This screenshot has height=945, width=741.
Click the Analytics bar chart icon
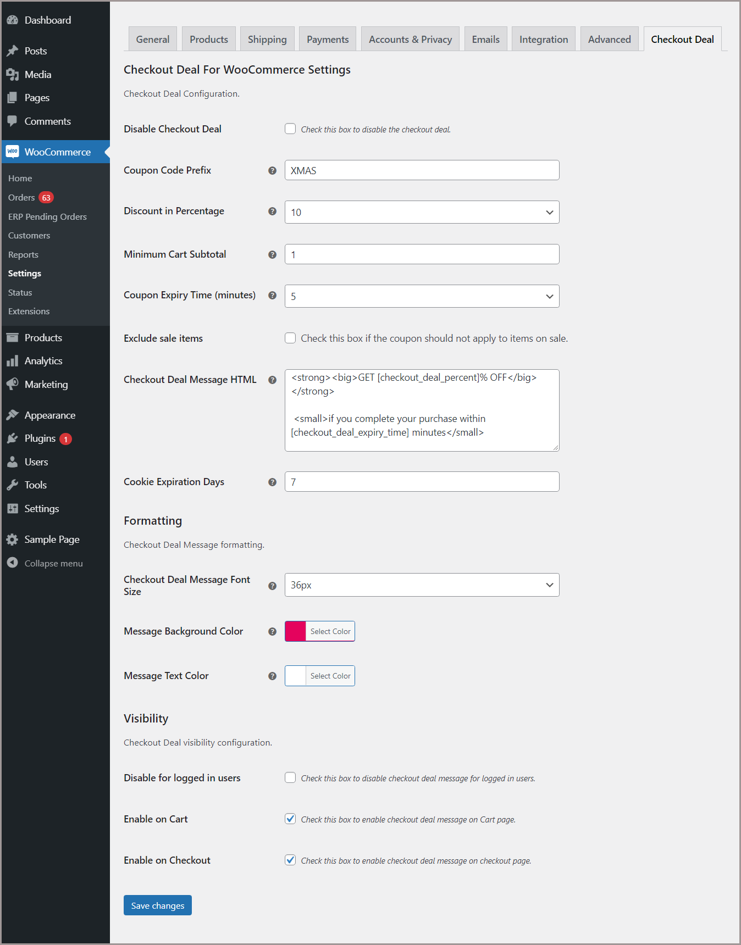coord(13,361)
